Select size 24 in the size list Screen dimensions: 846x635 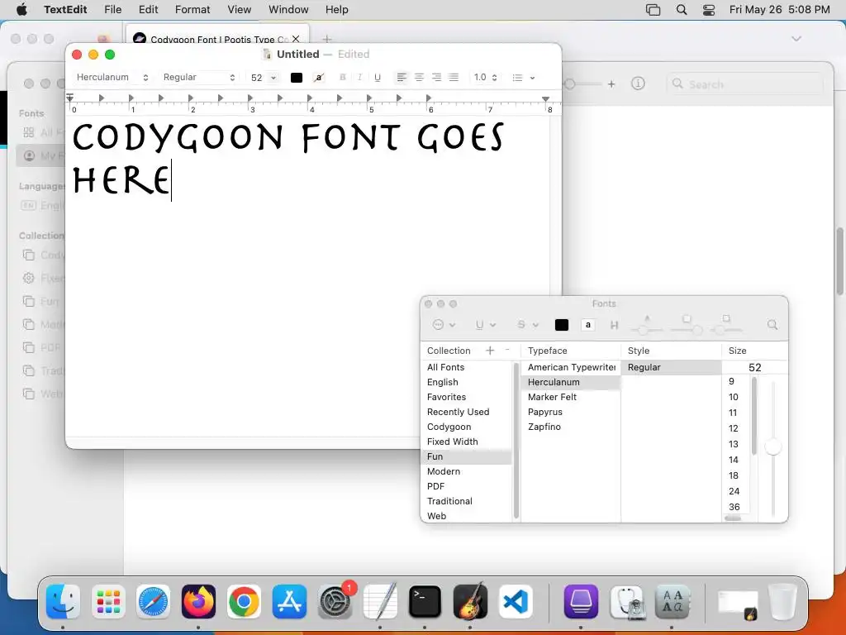(734, 491)
